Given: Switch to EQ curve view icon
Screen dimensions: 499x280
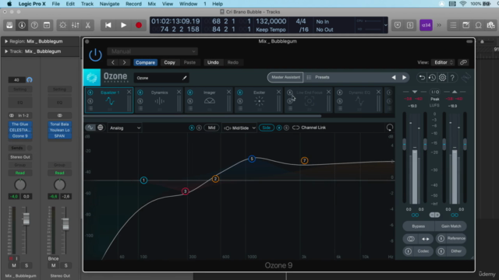Looking at the screenshot, I should (90, 128).
